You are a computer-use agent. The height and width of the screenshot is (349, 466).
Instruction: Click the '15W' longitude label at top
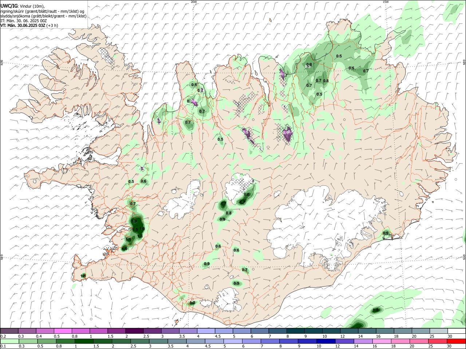click(x=385, y=2)
